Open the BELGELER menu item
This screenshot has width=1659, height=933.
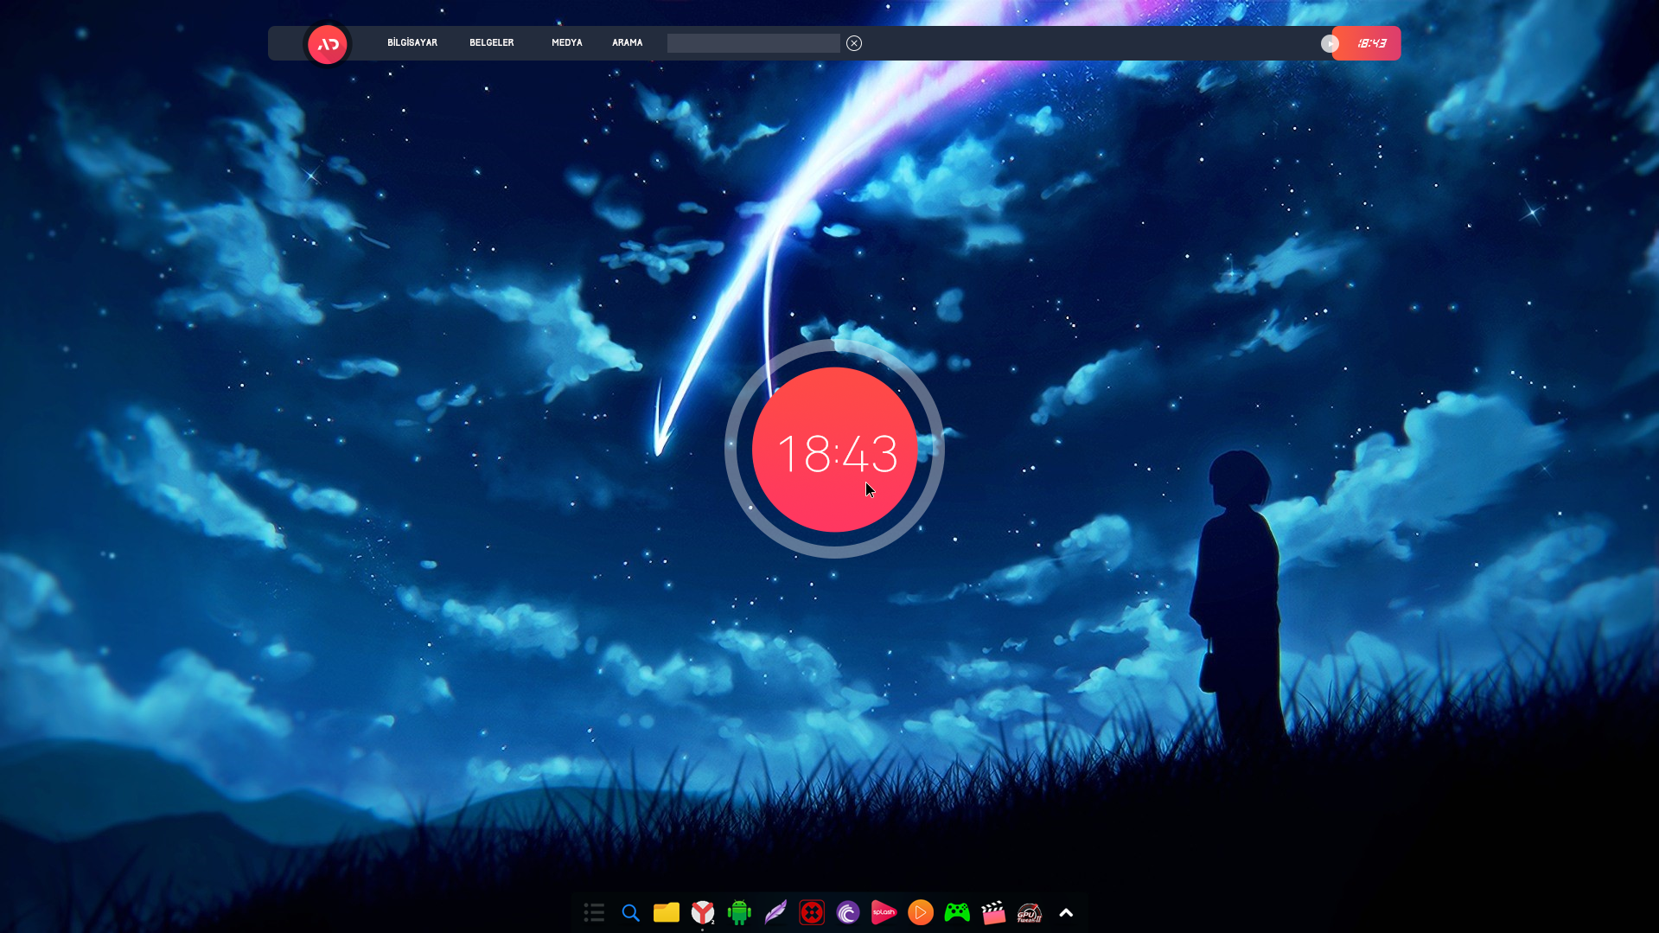pyautogui.click(x=492, y=42)
